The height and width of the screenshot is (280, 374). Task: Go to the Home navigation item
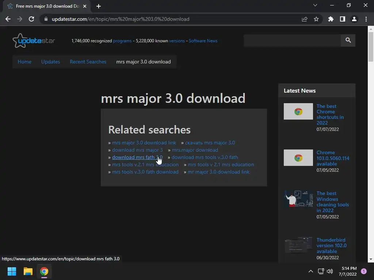(24, 62)
